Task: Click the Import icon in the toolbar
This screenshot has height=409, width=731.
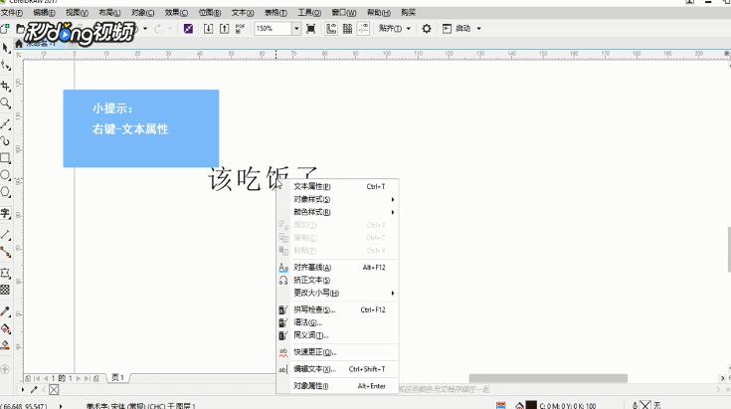Action: click(x=209, y=29)
